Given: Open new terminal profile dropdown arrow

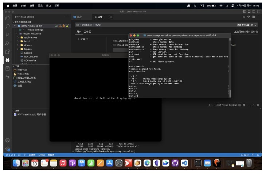Looking at the screenshot, I should (x=212, y=105).
